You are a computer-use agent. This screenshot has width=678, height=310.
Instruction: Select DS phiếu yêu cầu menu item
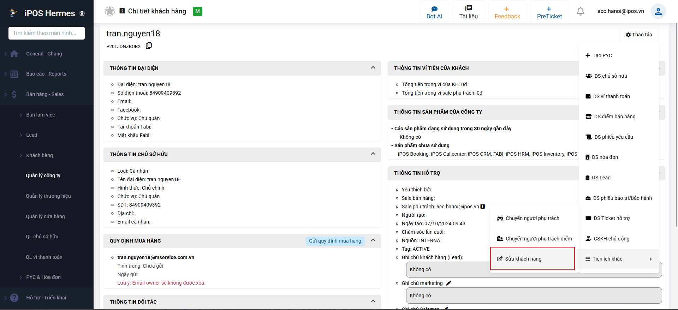point(619,137)
